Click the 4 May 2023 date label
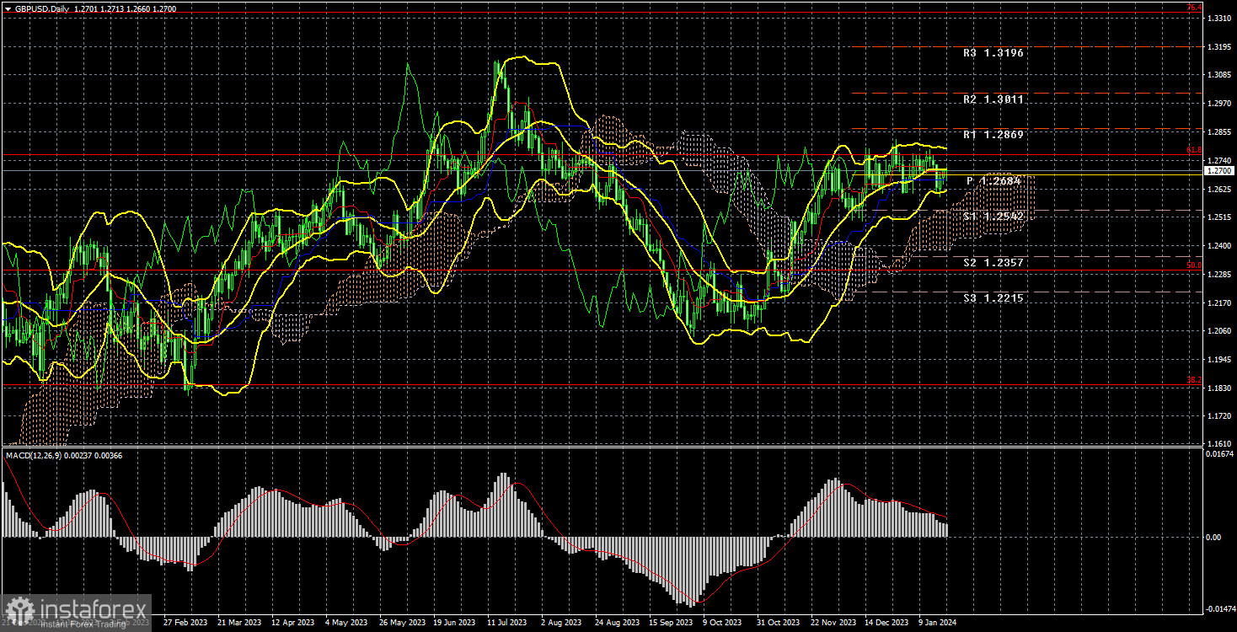Viewport: 1237px width, 632px height. [345, 623]
